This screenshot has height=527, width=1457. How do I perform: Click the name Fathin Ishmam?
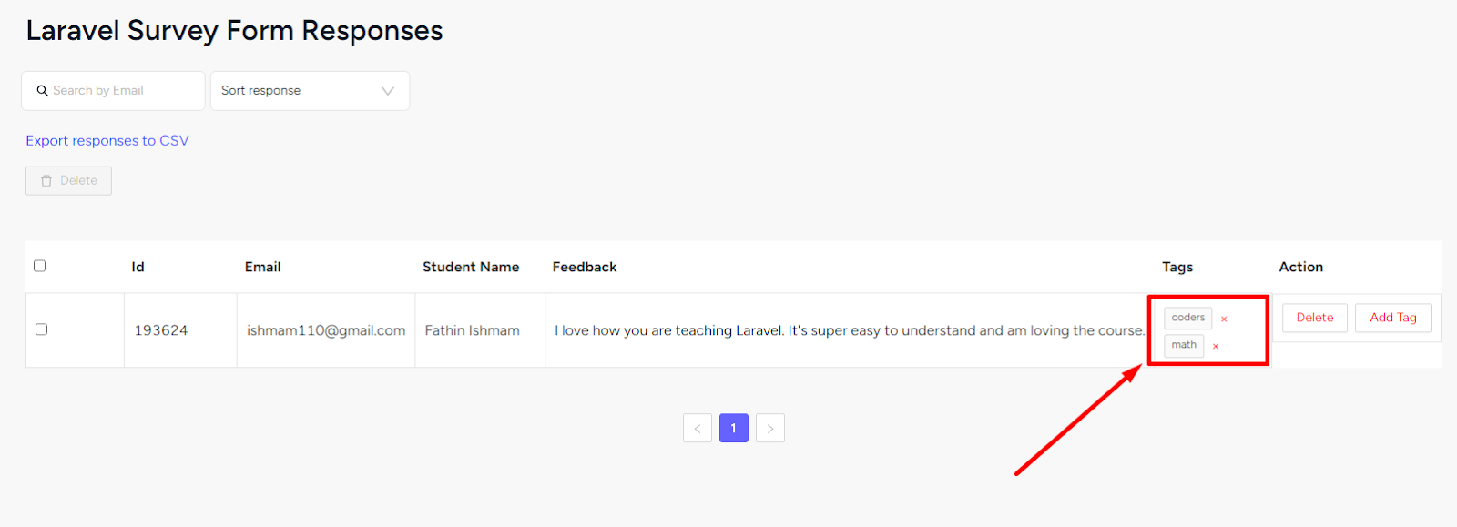point(472,330)
